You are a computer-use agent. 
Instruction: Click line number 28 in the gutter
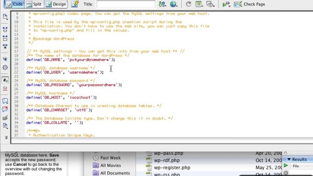pos(16,97)
